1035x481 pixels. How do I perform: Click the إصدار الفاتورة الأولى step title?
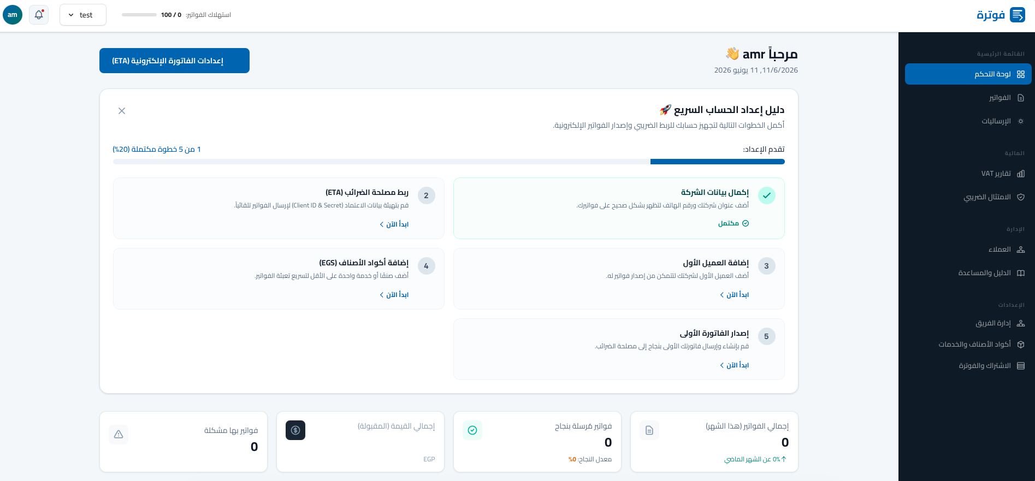tap(714, 333)
